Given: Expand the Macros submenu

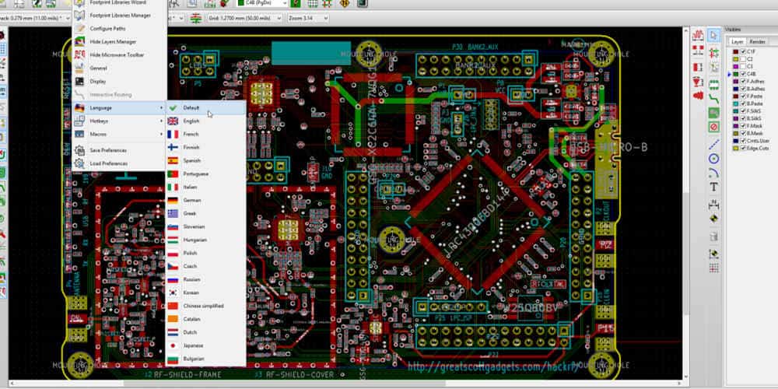Looking at the screenshot, I should click(x=118, y=134).
